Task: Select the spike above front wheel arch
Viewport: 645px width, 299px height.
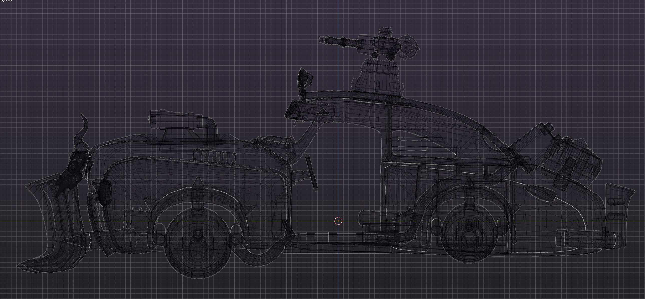Action: [x=198, y=182]
